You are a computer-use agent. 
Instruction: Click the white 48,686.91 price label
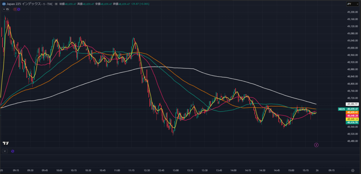tap(352, 104)
